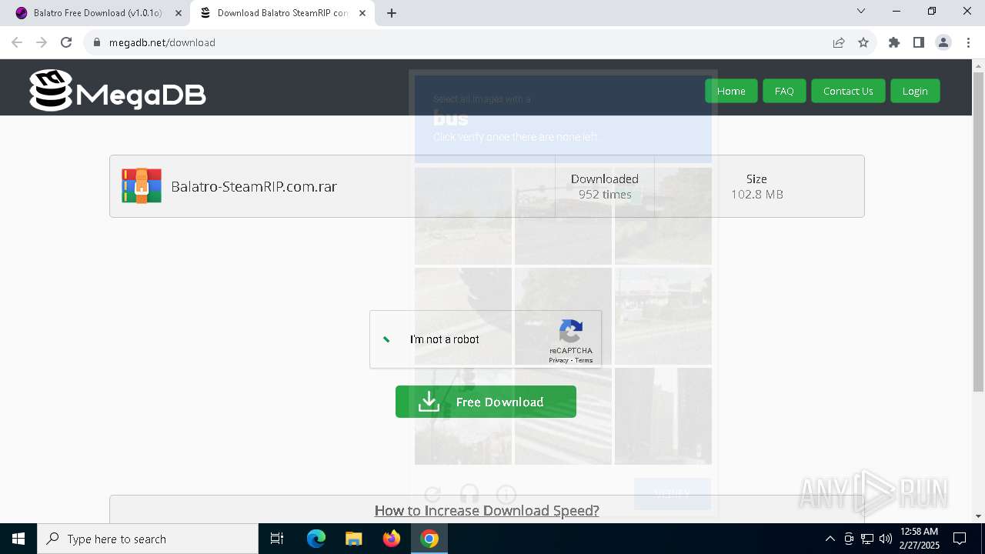Click the network tray icon
985x554 pixels.
pyautogui.click(x=867, y=539)
